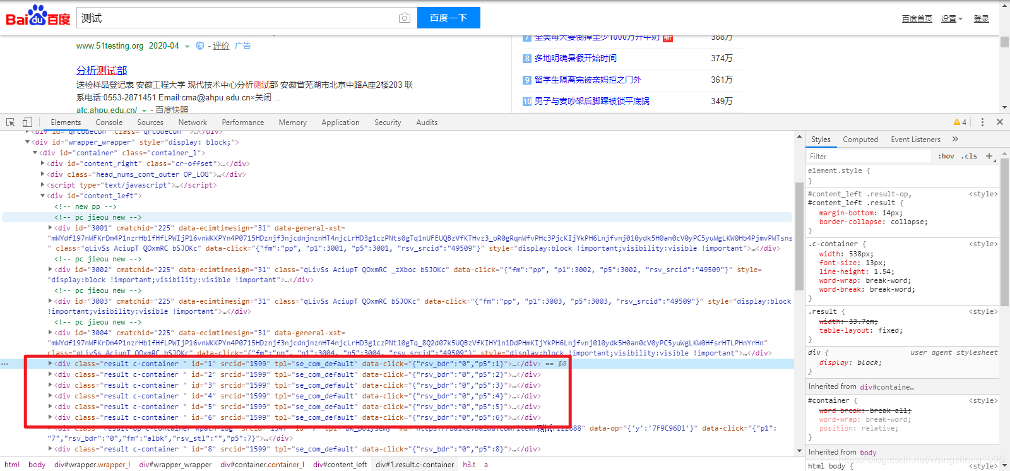
Task: Expand result c-container node id="4"
Action: [50, 396]
